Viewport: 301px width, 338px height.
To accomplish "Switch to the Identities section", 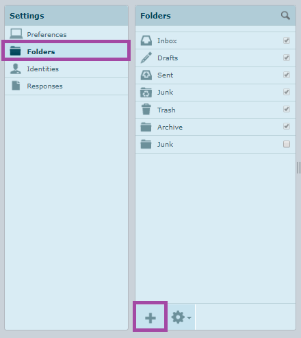I will pos(66,69).
